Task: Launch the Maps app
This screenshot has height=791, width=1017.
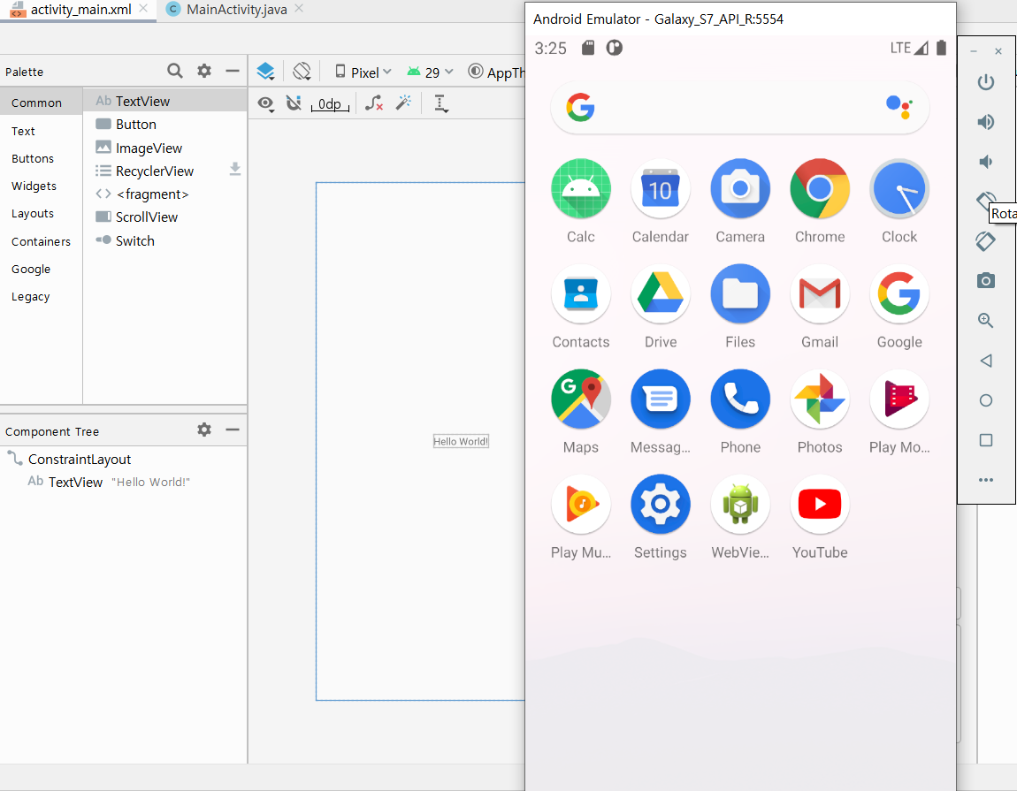Action: [x=580, y=399]
